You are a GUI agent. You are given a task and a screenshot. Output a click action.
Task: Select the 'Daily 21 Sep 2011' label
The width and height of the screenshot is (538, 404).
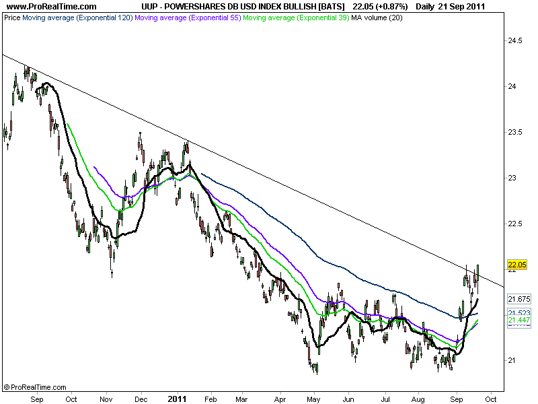click(x=450, y=7)
